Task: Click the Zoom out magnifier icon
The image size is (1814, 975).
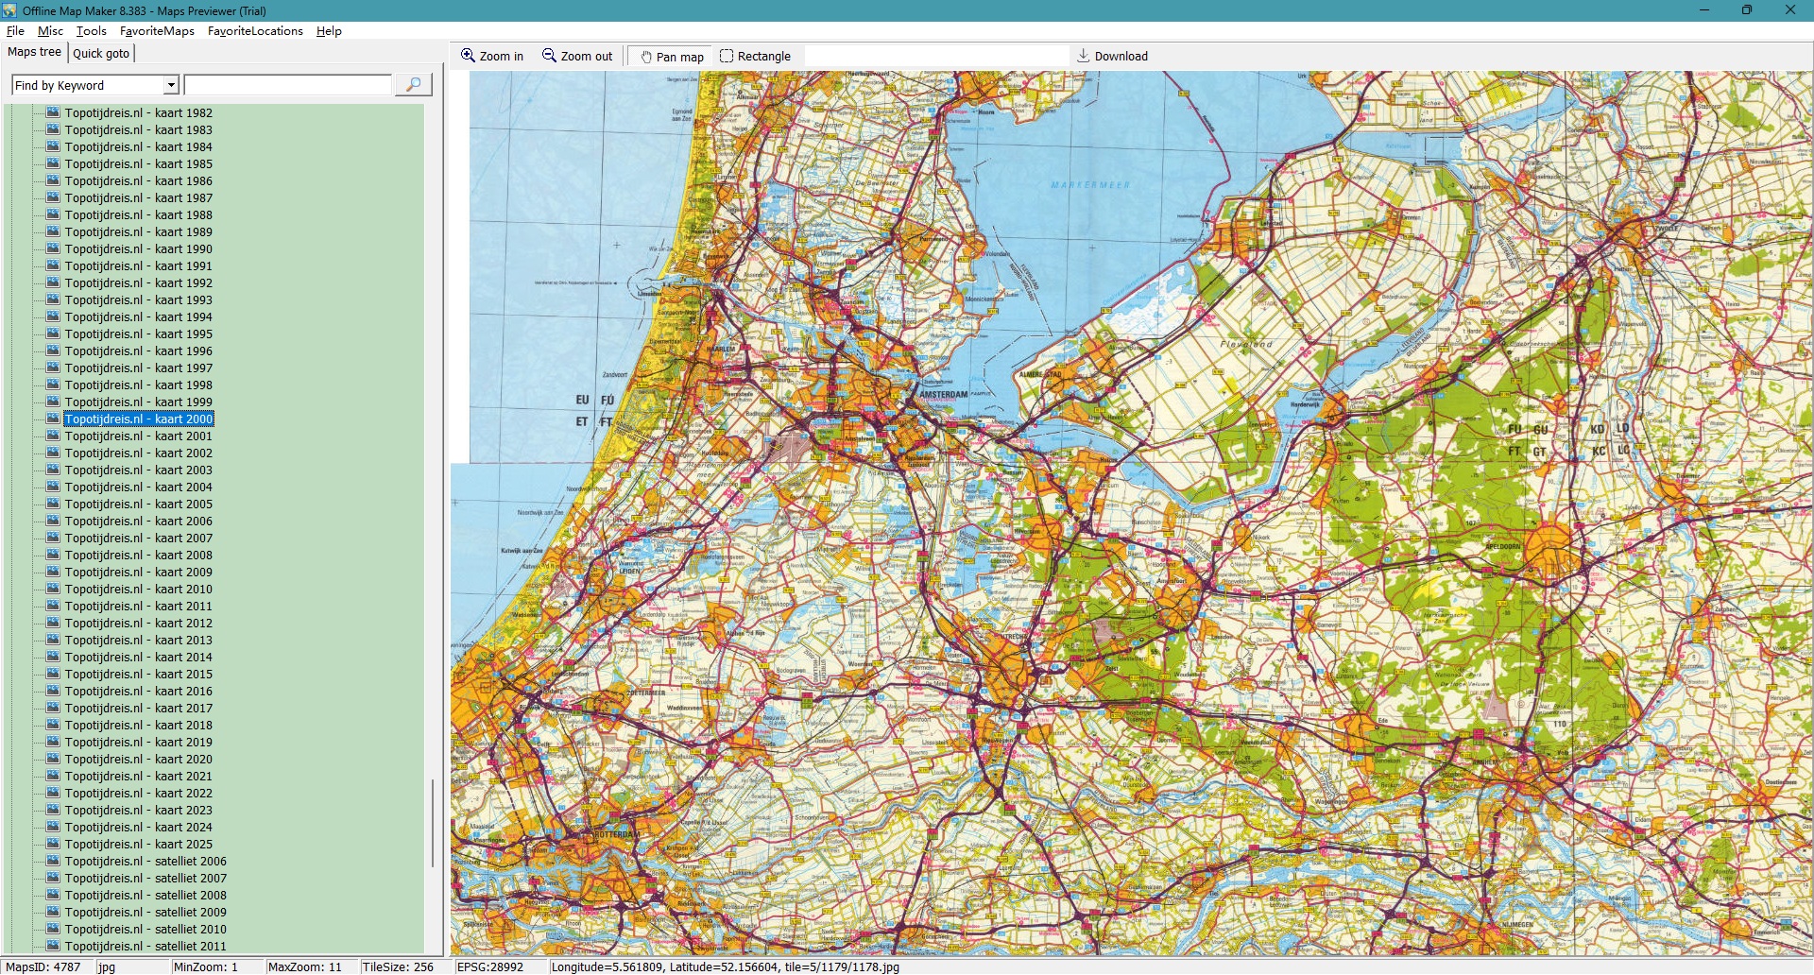Action: 549,56
